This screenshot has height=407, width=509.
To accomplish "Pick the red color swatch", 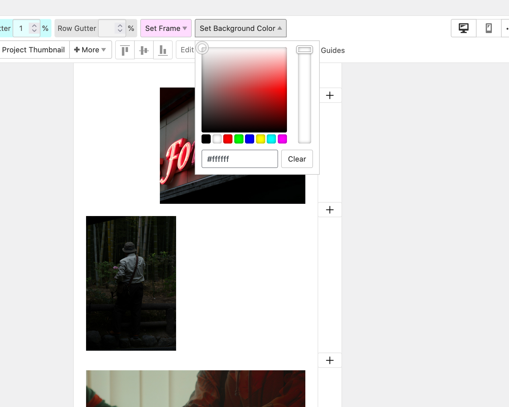I will coord(228,139).
